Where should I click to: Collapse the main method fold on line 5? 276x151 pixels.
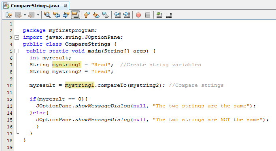tap(17, 51)
